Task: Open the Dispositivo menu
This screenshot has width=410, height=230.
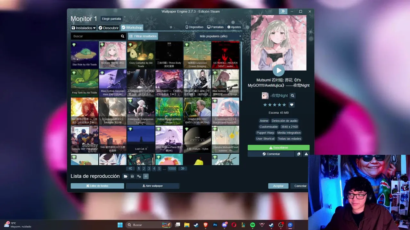Action: coord(194,27)
